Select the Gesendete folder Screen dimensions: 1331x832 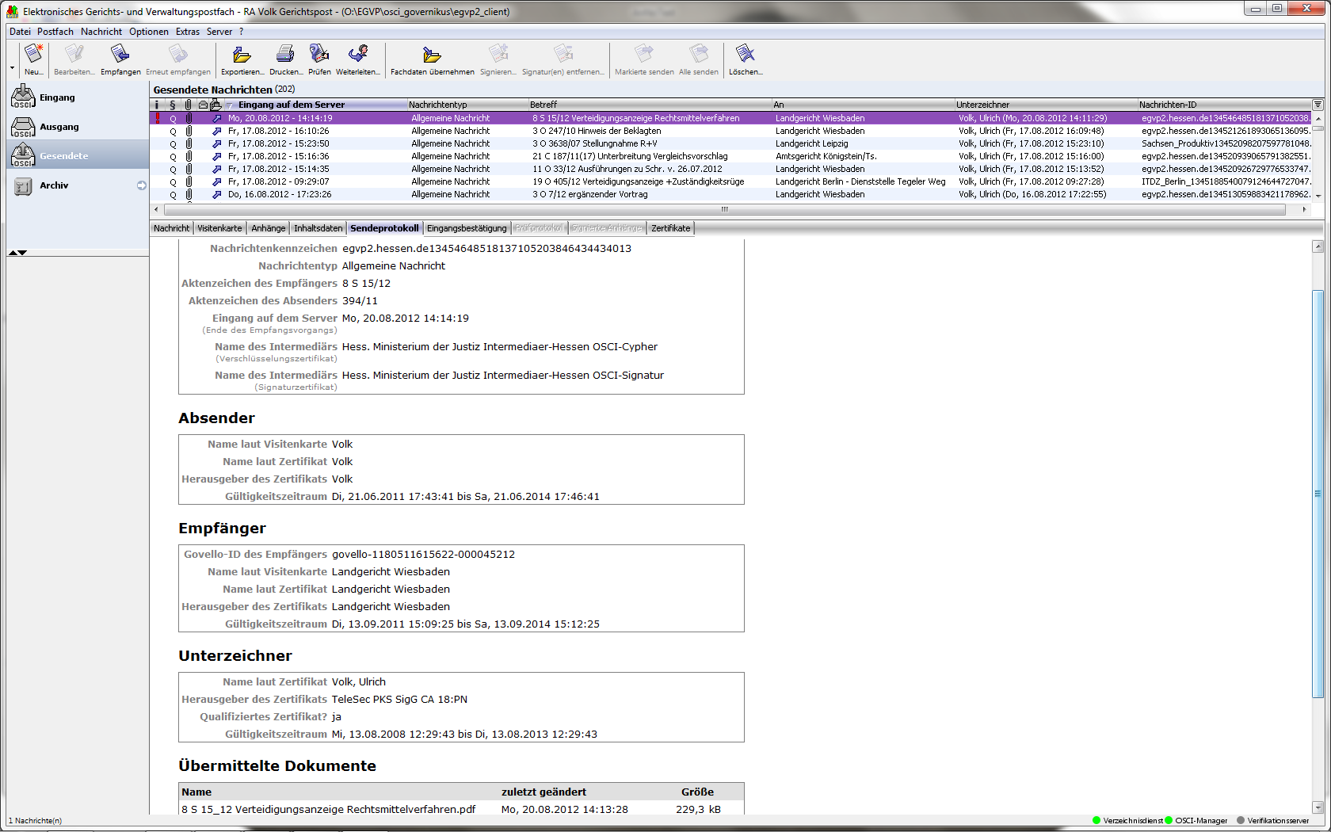[x=78, y=155]
